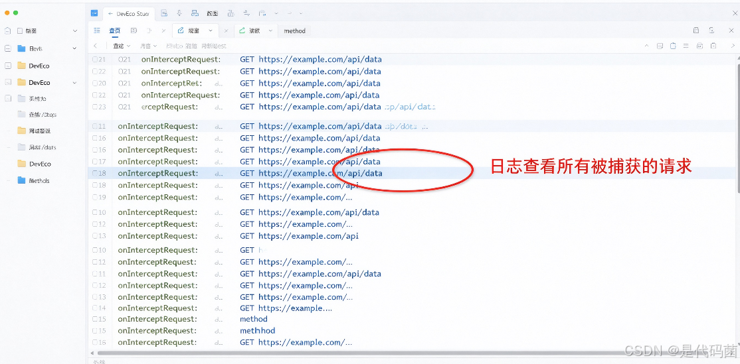Click the note icon right of the up caret

[660, 46]
